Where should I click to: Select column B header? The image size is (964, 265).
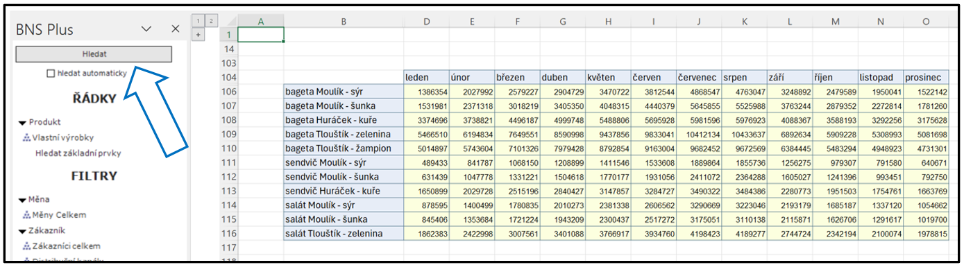344,22
